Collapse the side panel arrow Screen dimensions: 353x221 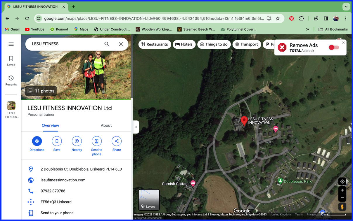pyautogui.click(x=136, y=127)
